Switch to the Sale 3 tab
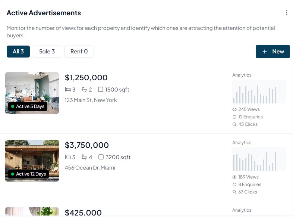The width and height of the screenshot is (293, 217). point(47,52)
